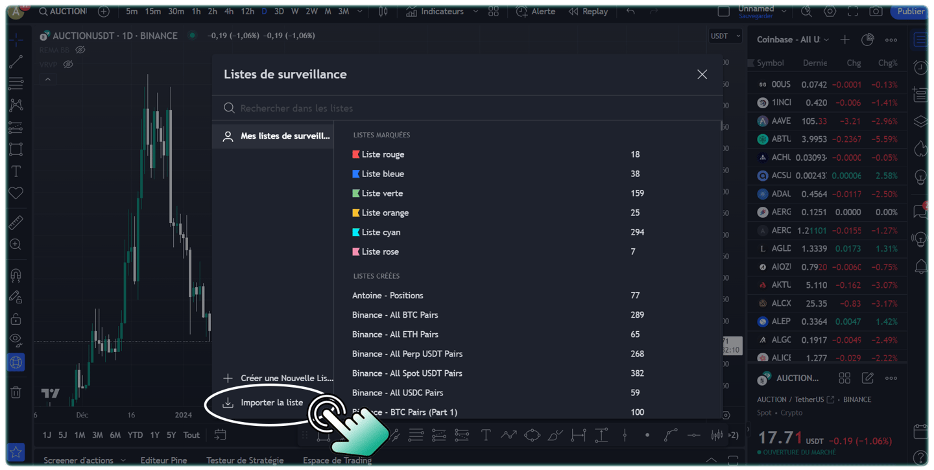Screen dimensions: 934x470
Task: Click the compare symbol plus icon
Action: [x=103, y=12]
